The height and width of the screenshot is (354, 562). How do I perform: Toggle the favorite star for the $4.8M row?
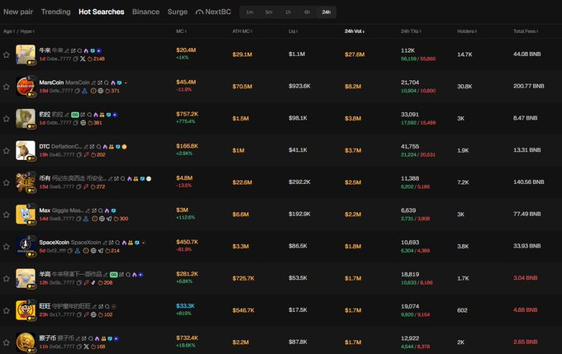pyautogui.click(x=6, y=182)
